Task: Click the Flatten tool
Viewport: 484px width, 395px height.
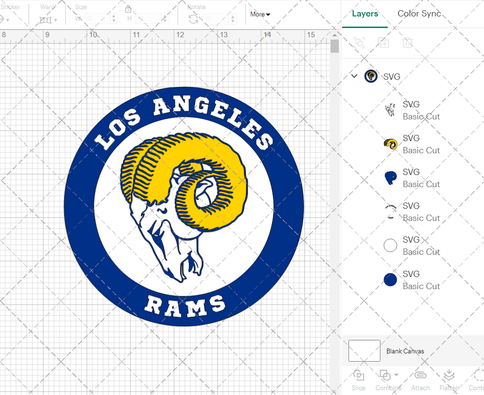Action: pos(449,380)
